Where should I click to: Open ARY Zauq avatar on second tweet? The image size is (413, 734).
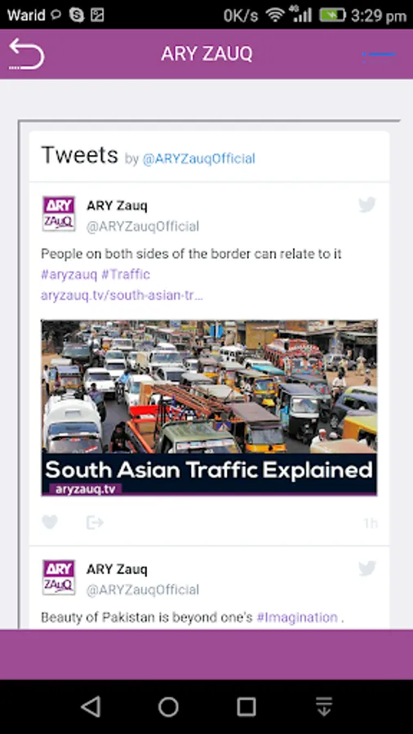coord(59,577)
